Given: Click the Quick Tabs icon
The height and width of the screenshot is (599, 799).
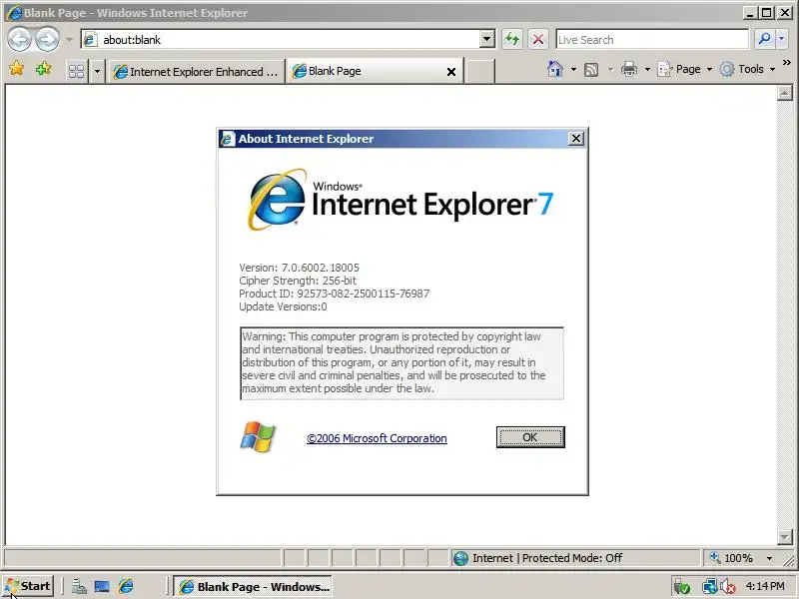Looking at the screenshot, I should (x=77, y=71).
